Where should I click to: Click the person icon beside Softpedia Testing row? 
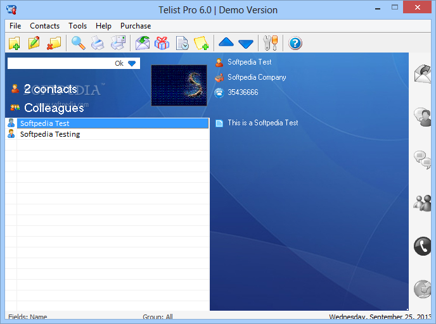[11, 134]
